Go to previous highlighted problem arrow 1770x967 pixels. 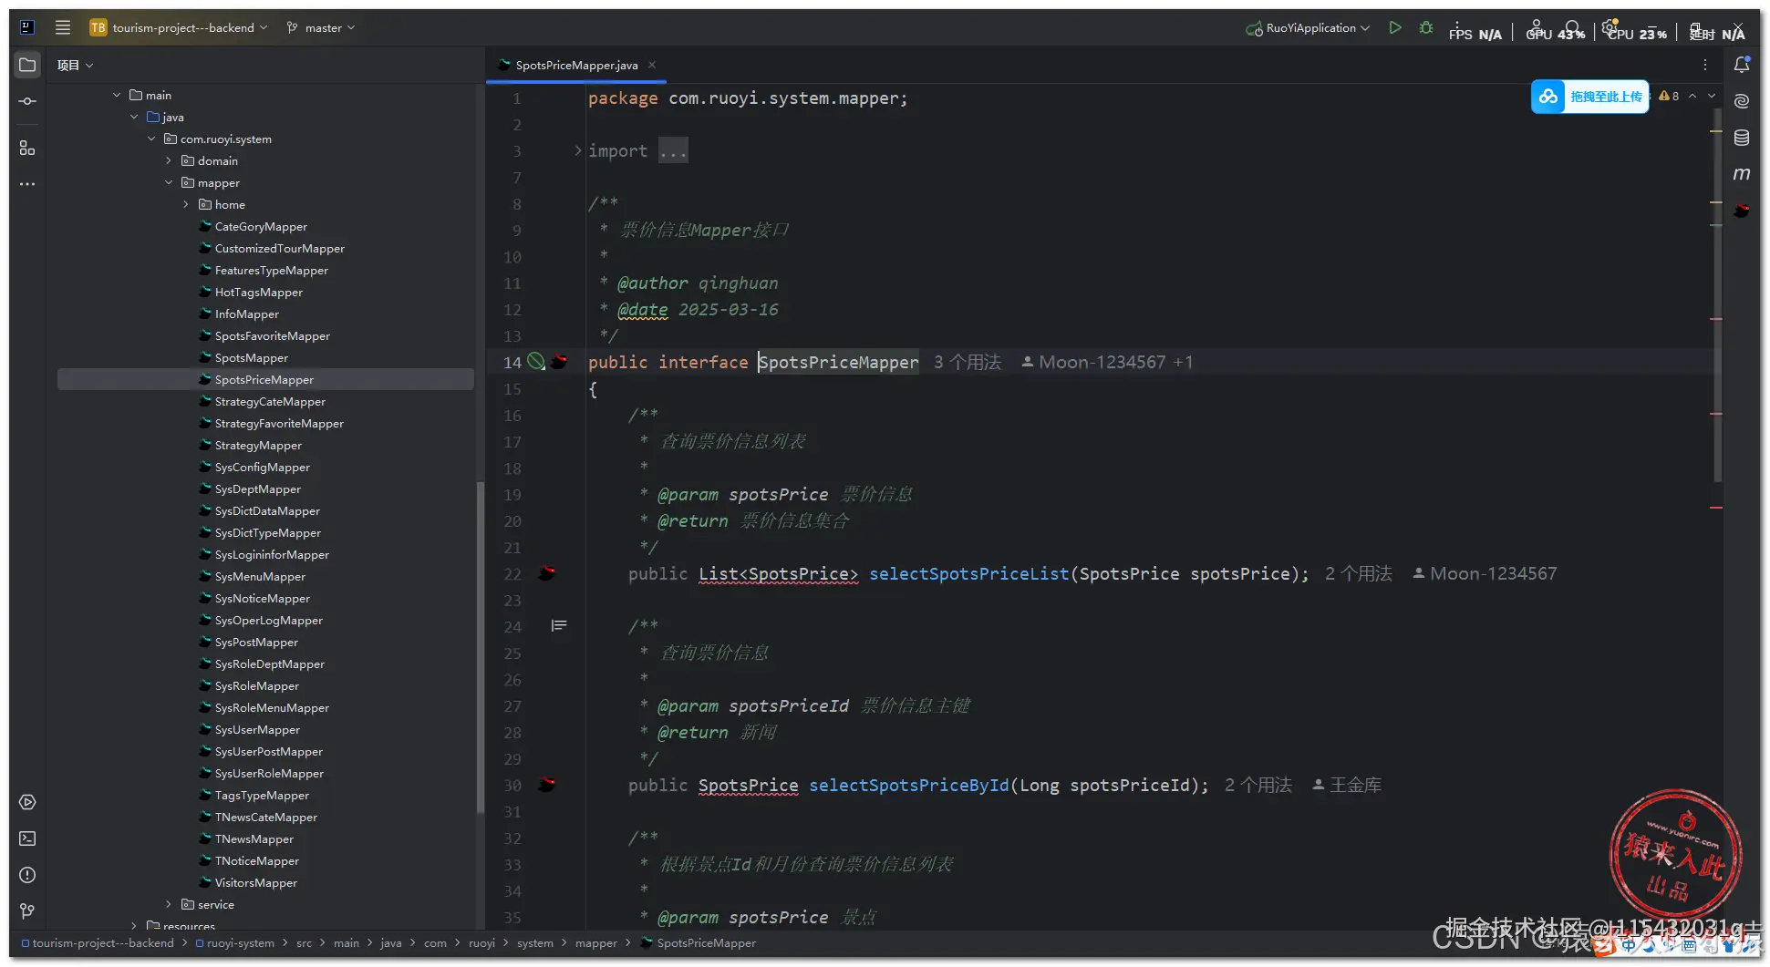click(x=1692, y=96)
